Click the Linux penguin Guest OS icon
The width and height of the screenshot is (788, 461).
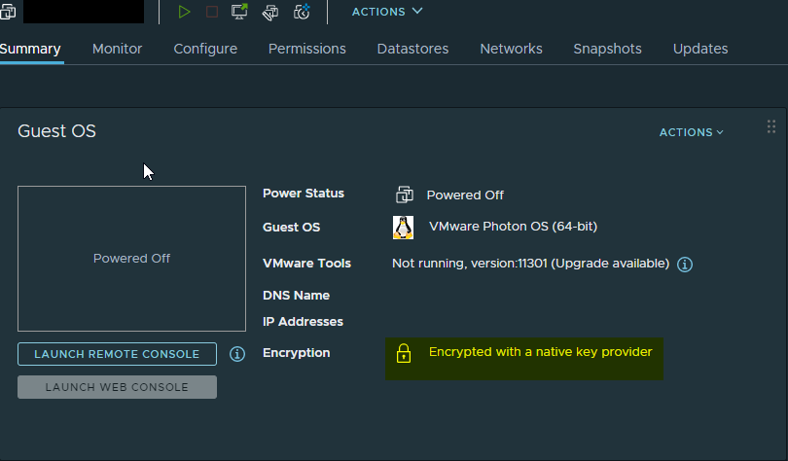(x=403, y=228)
